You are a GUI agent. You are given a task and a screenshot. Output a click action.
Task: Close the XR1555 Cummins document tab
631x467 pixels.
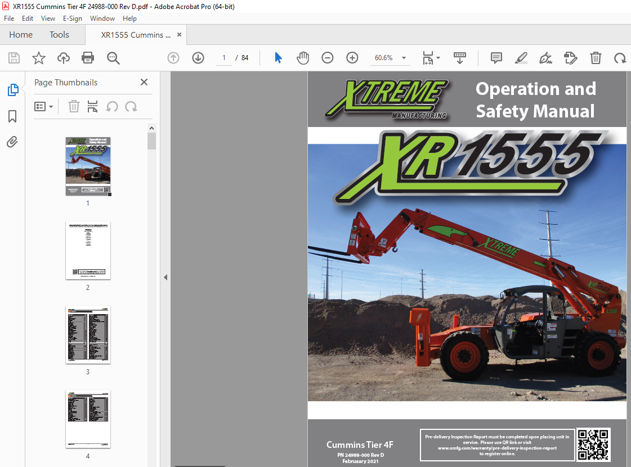coord(179,35)
